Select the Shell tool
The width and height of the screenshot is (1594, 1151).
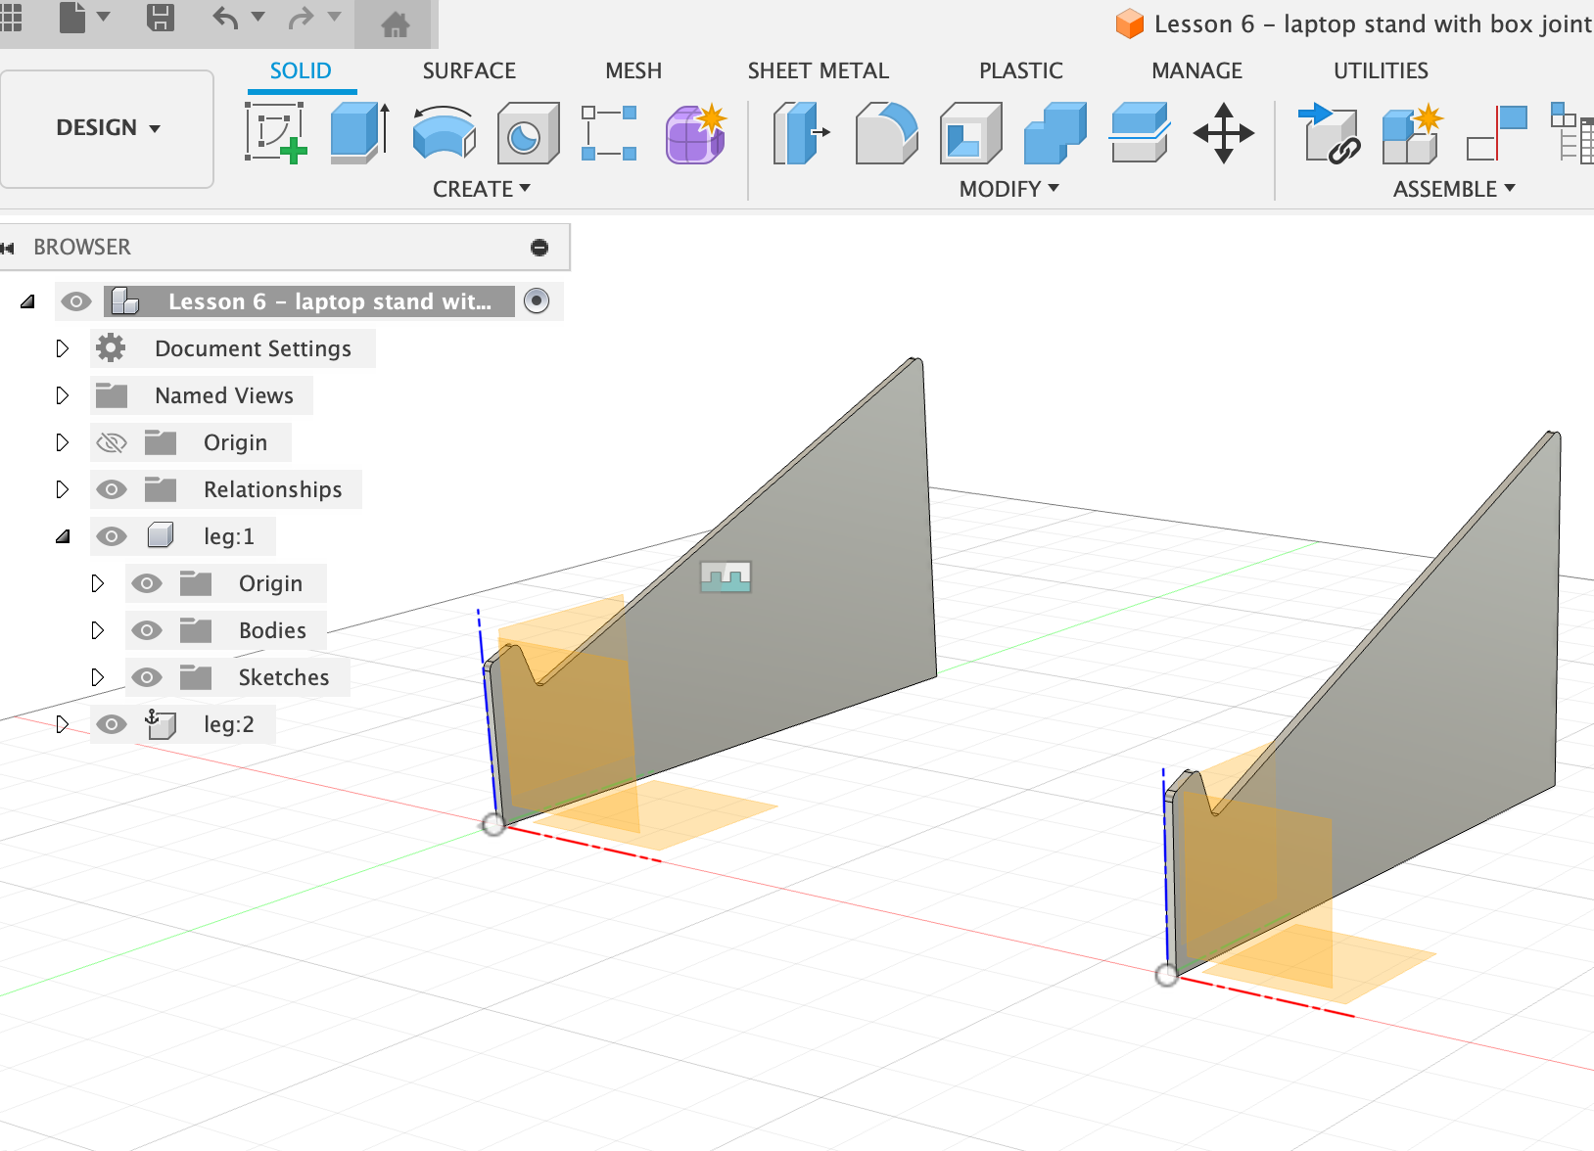[x=970, y=133]
